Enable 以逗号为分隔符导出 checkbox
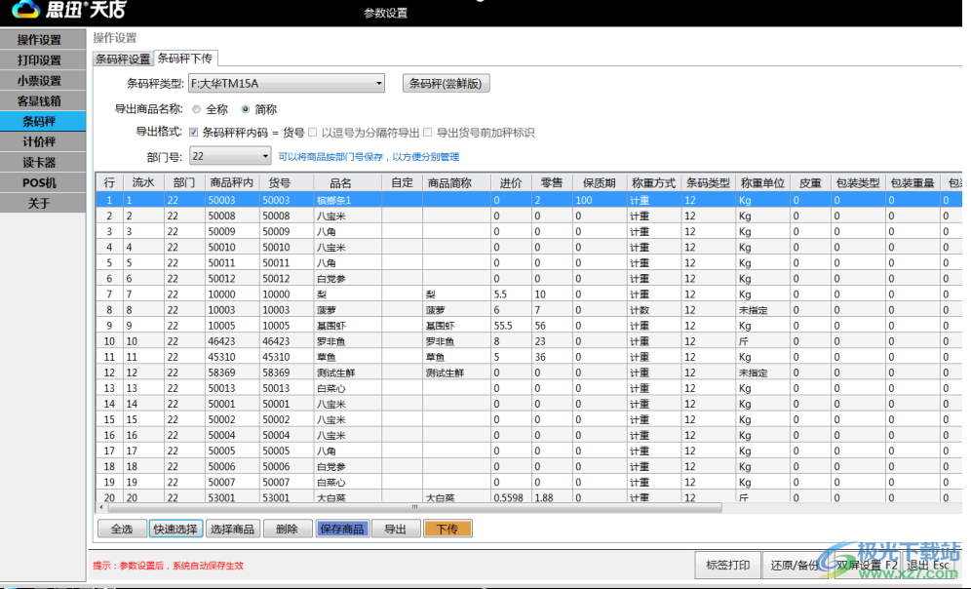 tap(313, 132)
